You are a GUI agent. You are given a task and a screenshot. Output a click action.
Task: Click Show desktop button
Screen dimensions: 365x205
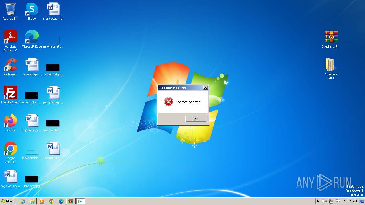click(x=362, y=201)
